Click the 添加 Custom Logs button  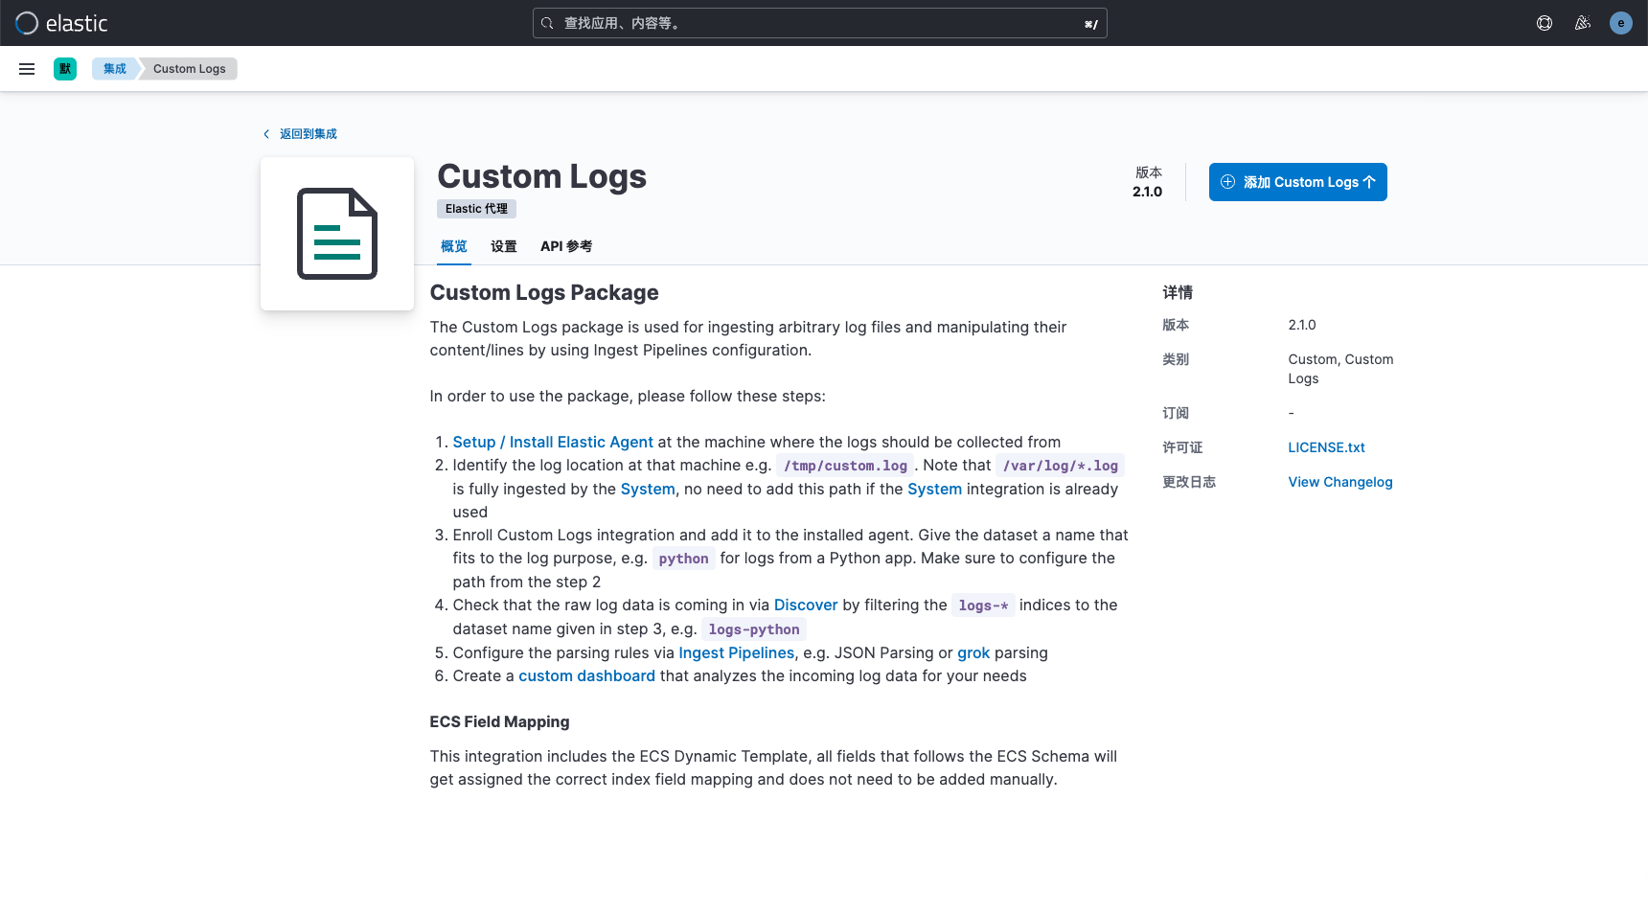coord(1298,182)
